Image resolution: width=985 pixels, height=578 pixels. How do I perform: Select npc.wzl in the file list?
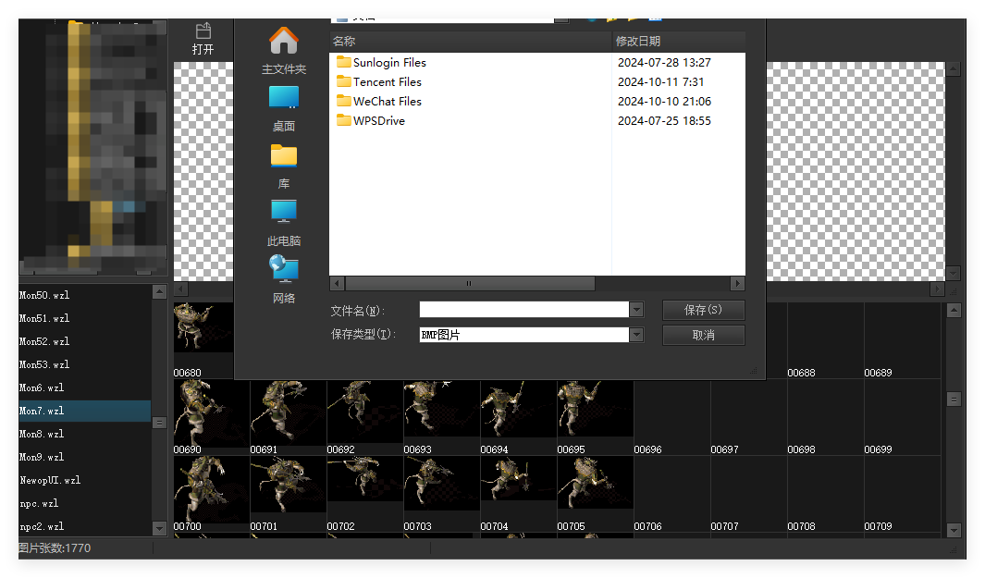click(85, 504)
